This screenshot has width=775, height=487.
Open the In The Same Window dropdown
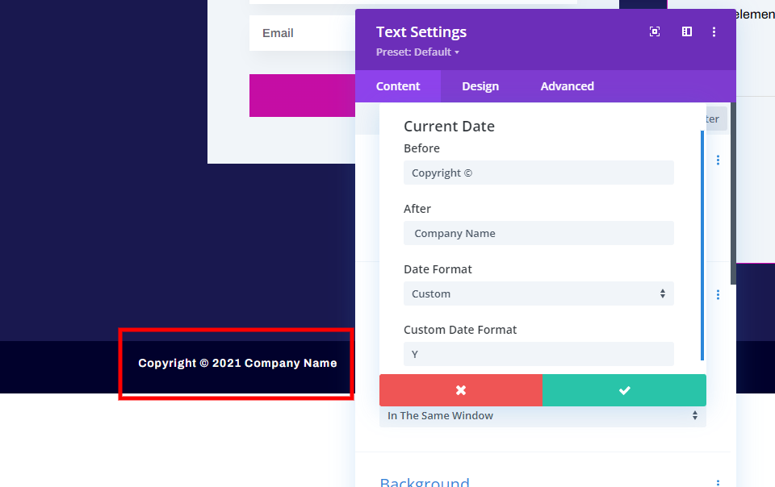(x=542, y=416)
